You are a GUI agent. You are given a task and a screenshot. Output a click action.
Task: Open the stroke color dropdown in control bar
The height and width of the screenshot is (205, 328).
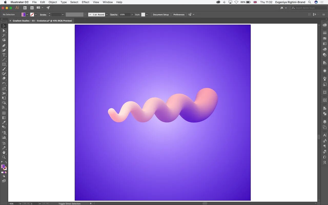click(x=36, y=15)
